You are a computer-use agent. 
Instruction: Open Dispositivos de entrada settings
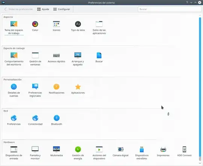coord(14,153)
